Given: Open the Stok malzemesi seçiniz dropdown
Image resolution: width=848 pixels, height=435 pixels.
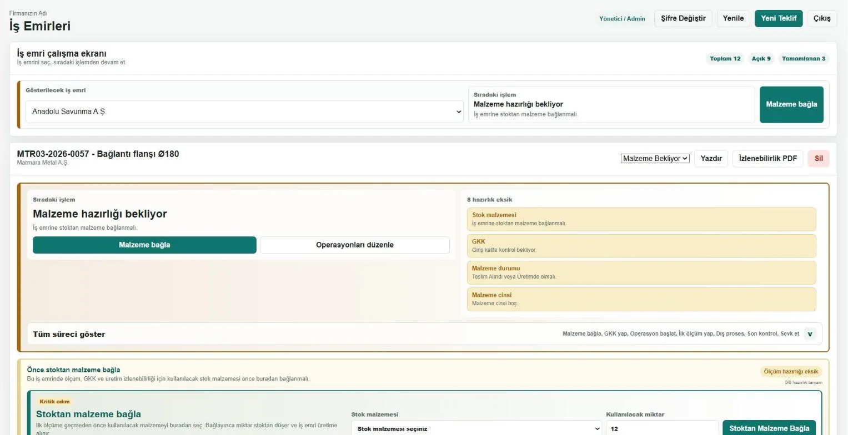Looking at the screenshot, I should coord(476,429).
